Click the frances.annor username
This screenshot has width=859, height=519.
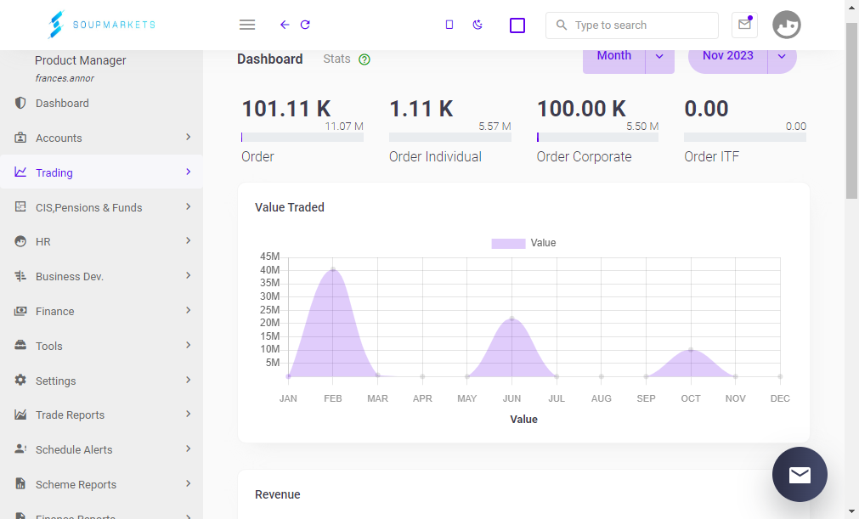pyautogui.click(x=65, y=78)
